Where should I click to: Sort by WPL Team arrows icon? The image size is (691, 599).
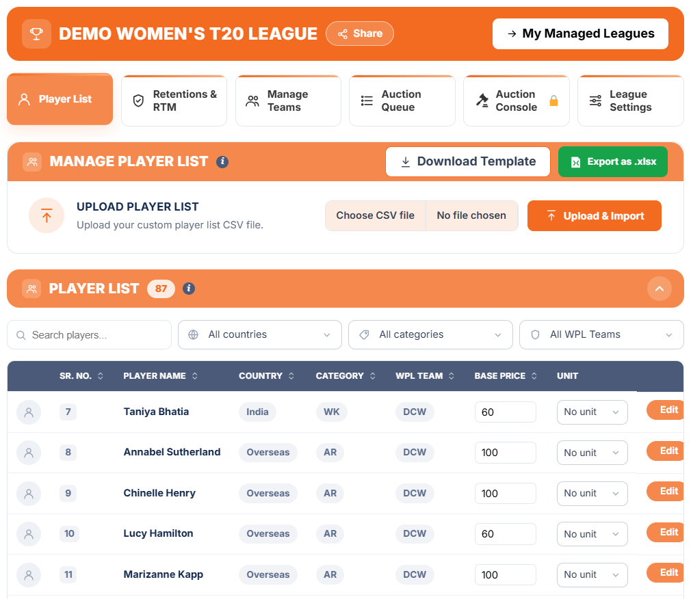coord(452,375)
